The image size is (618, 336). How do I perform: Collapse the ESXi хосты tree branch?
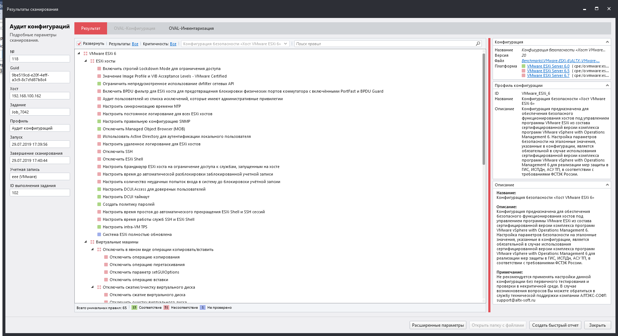(x=86, y=61)
